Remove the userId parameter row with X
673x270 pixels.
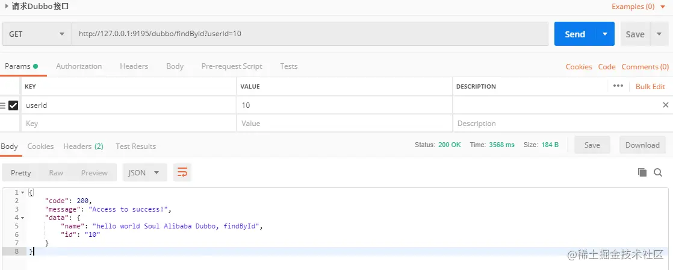pyautogui.click(x=665, y=105)
